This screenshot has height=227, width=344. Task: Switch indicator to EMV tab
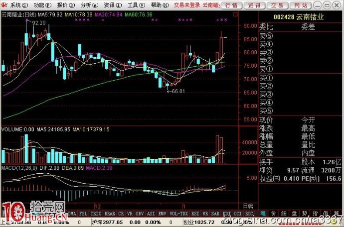pyautogui.click(x=163, y=214)
